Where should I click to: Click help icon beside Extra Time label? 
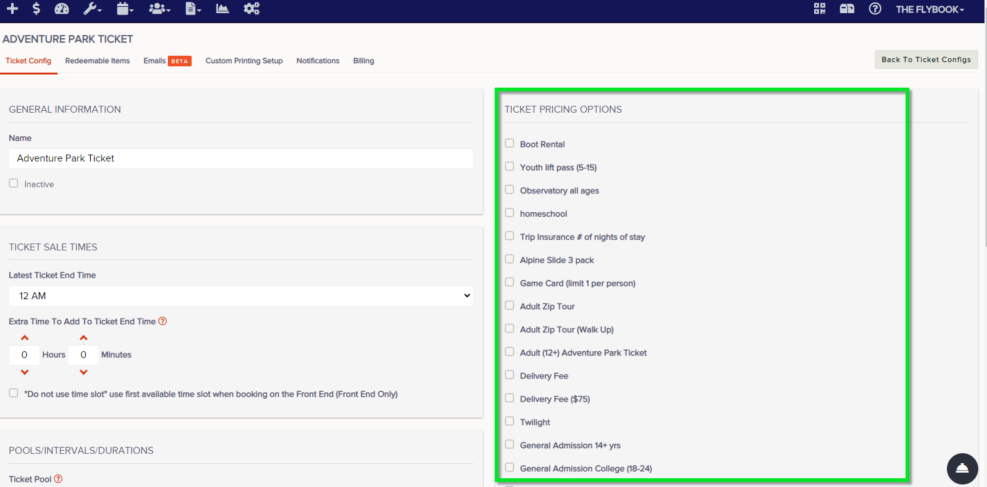click(x=163, y=321)
